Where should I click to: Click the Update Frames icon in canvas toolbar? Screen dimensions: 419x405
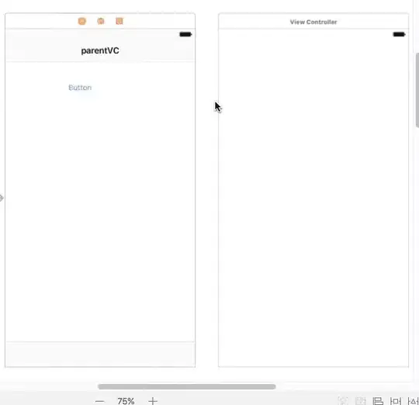coord(343,400)
